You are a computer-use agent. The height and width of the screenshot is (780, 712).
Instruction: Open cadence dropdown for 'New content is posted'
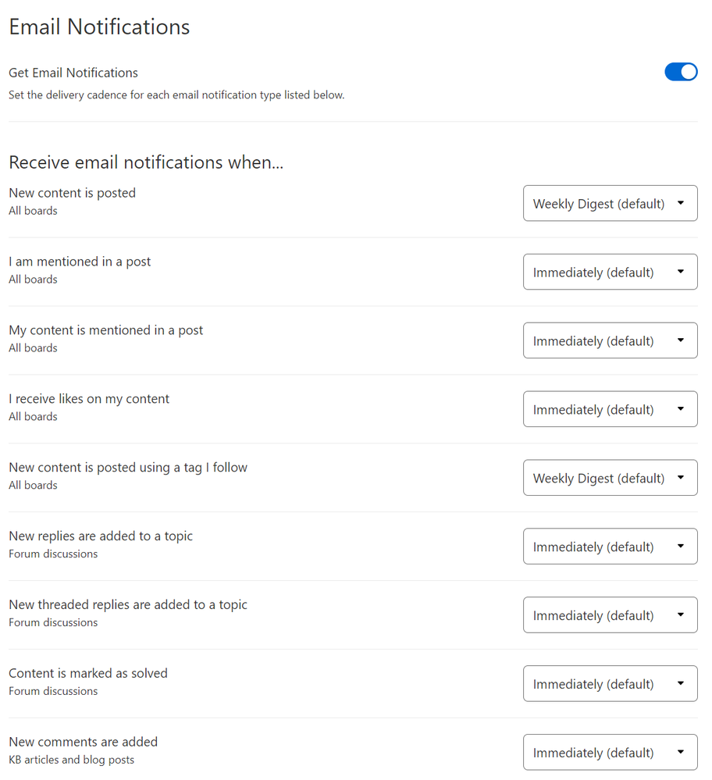click(610, 204)
